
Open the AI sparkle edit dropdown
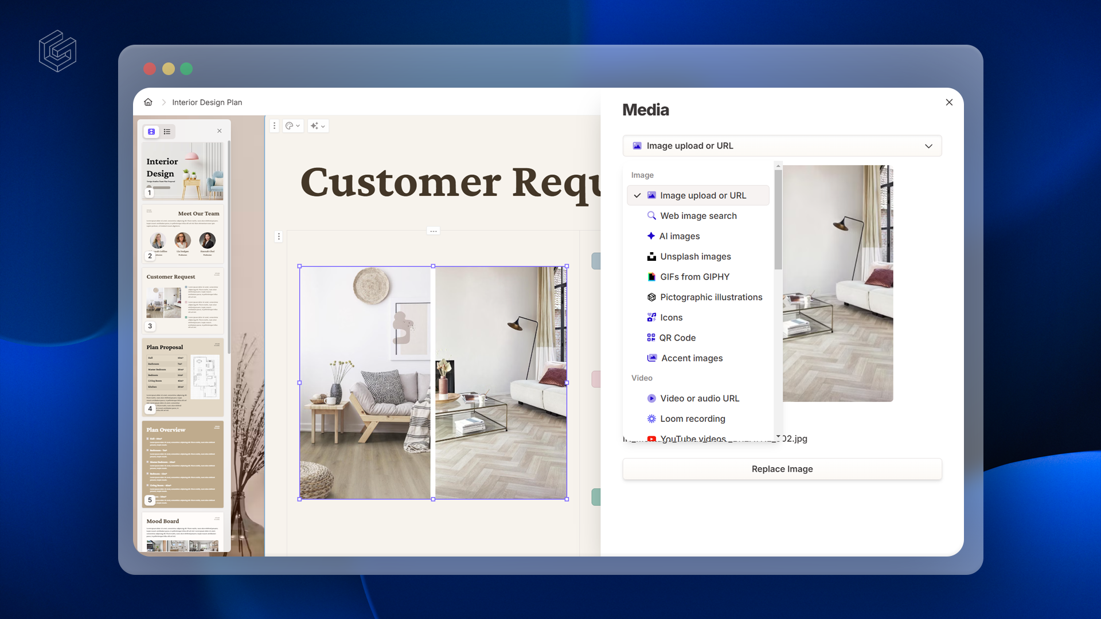[317, 126]
